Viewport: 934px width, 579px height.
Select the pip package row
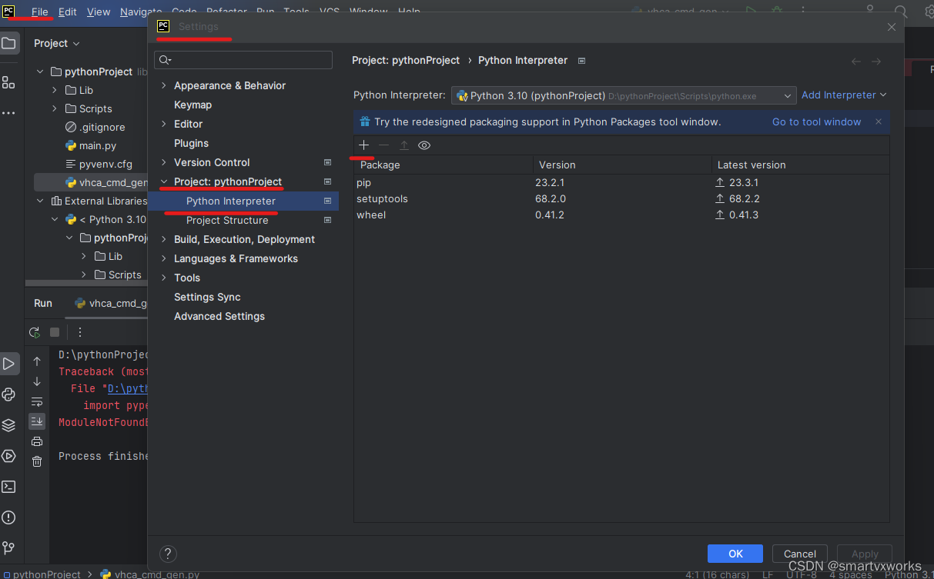[621, 182]
